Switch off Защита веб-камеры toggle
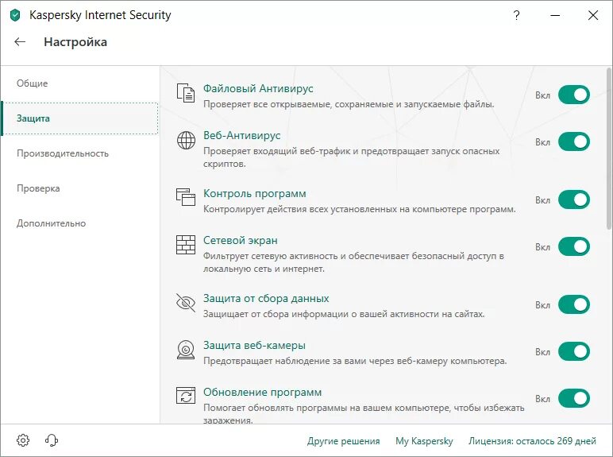The height and width of the screenshot is (457, 613). pos(573,351)
